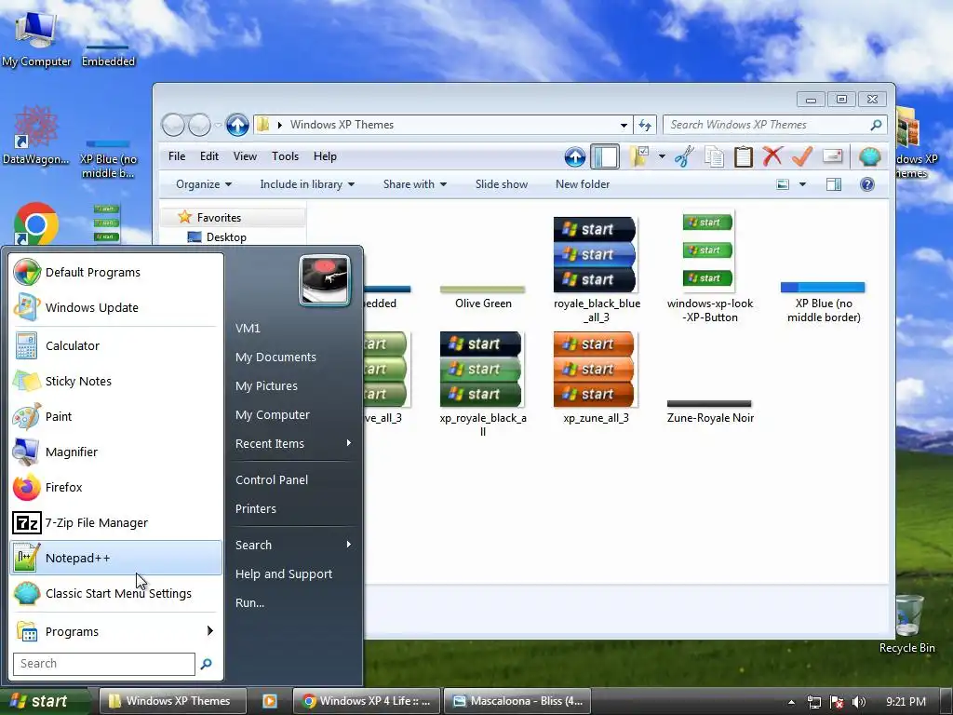Select Desktop in the navigation pane
953x715 pixels.
(x=226, y=237)
